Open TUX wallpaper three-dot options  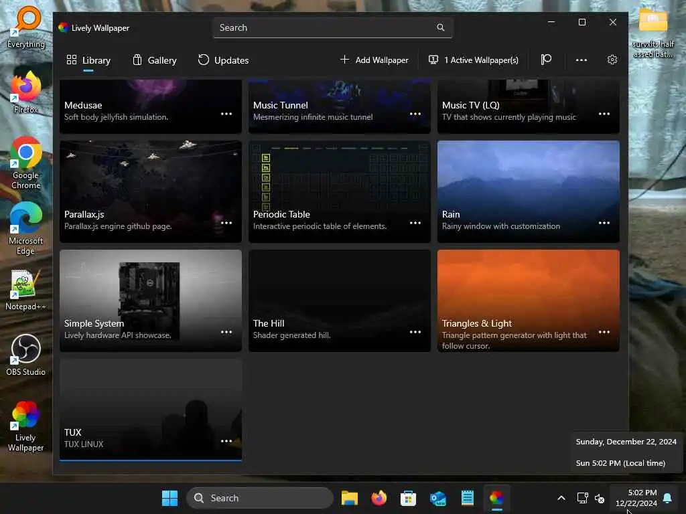tap(226, 441)
